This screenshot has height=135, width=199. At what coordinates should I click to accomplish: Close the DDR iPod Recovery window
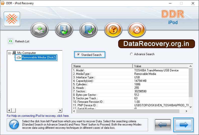pyautogui.click(x=193, y=3)
